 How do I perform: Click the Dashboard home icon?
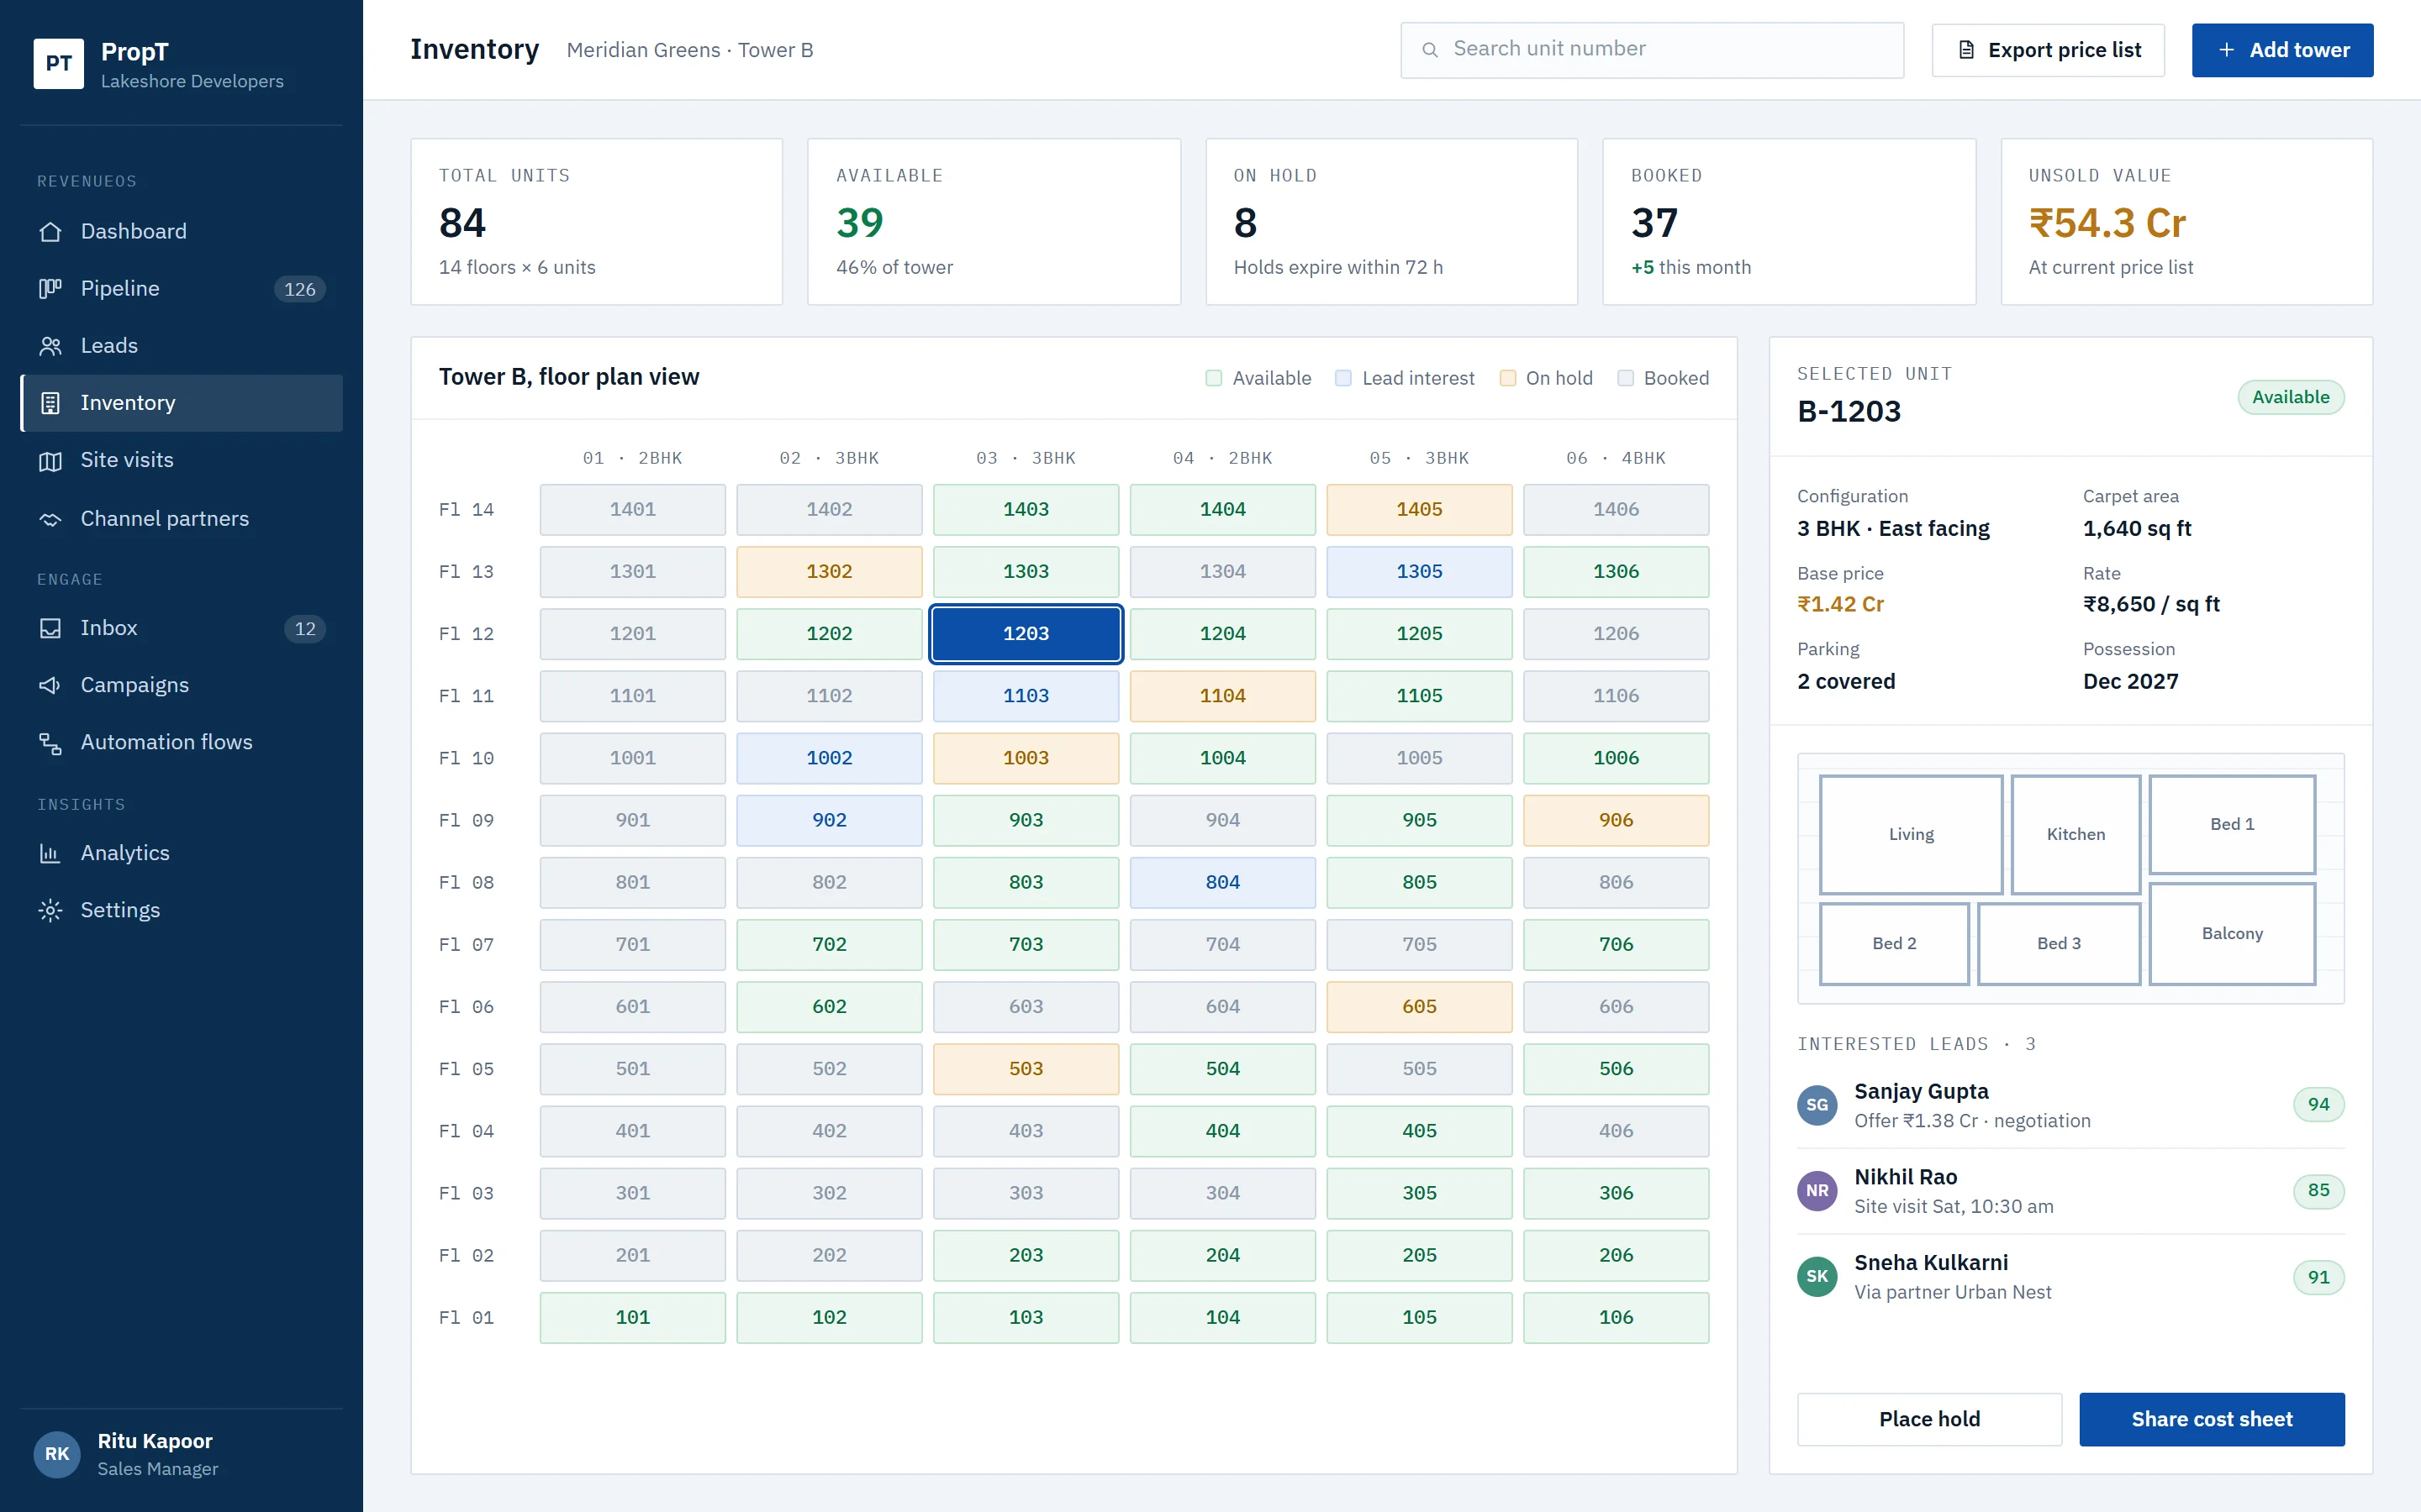[50, 232]
